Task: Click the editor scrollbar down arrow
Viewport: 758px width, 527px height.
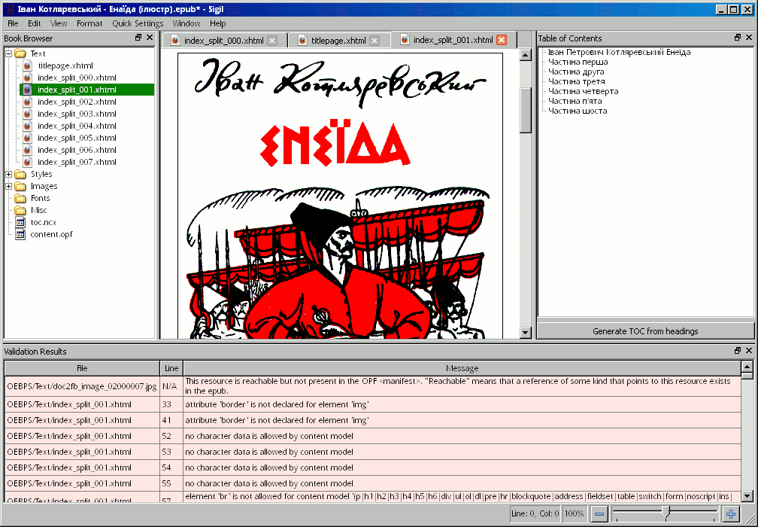Action: [526, 332]
